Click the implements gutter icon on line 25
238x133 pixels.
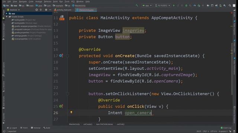pos(61,106)
